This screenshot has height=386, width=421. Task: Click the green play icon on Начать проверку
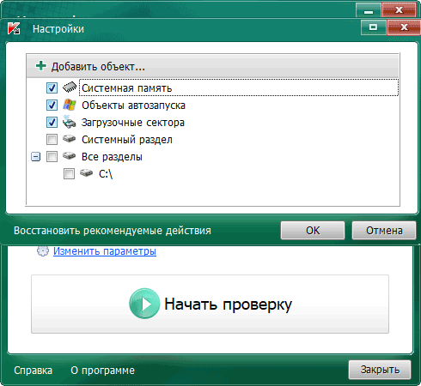pos(144,304)
